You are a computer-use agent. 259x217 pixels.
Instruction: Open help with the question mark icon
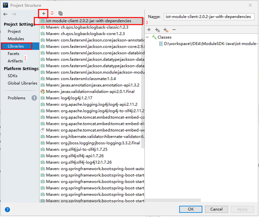[x=7, y=209]
